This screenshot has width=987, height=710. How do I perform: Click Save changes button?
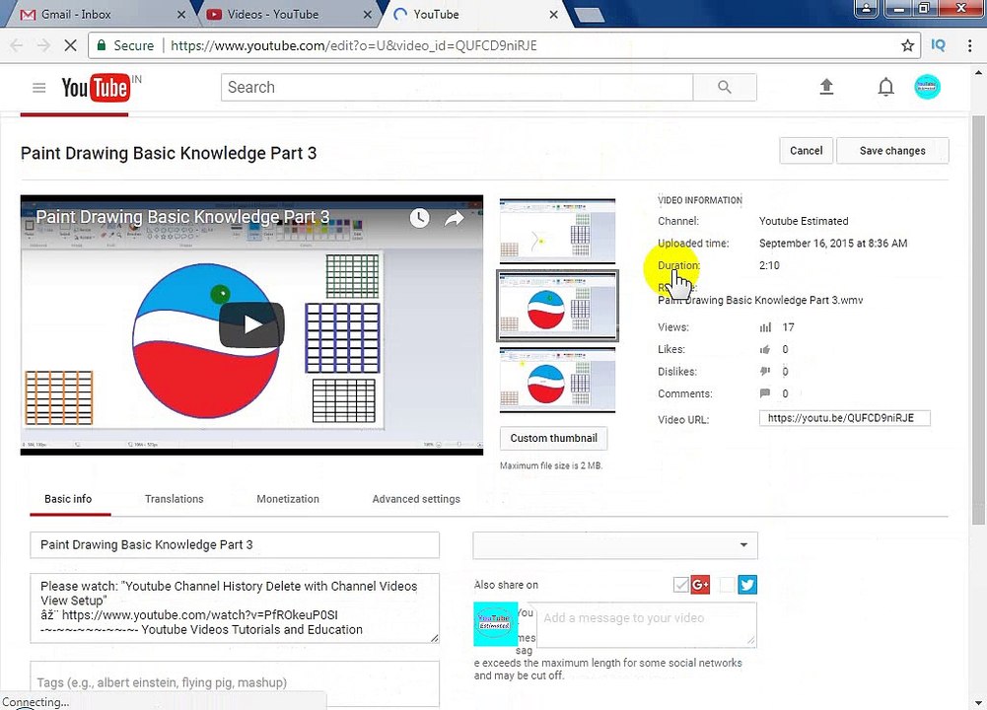tap(892, 151)
